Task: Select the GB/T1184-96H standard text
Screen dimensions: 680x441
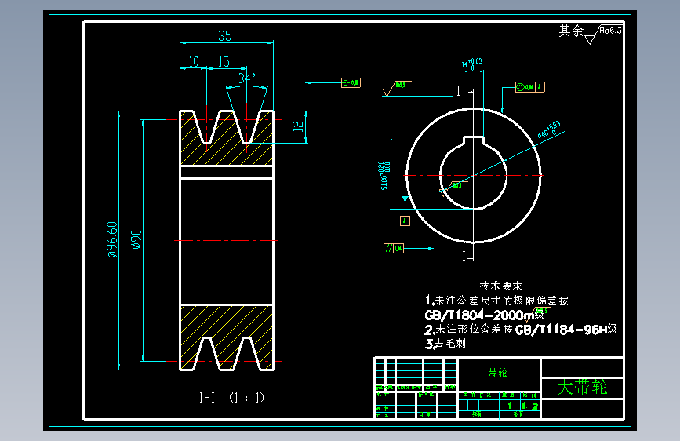Action: coord(561,330)
